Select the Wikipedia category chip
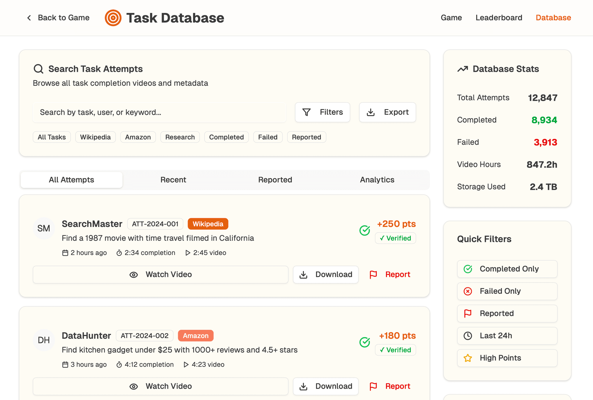 95,137
